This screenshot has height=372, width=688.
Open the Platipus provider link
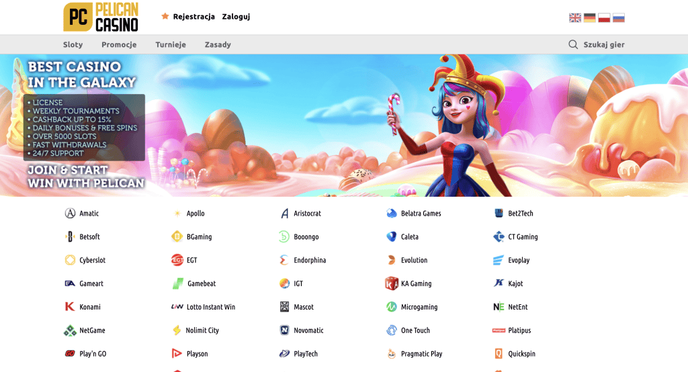[511, 330]
